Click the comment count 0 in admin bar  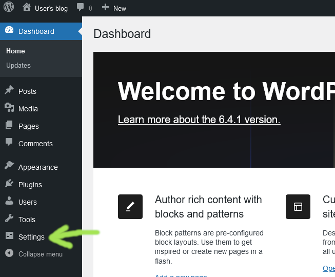click(x=90, y=9)
